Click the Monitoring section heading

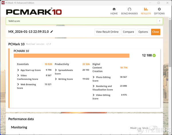coord(19,127)
